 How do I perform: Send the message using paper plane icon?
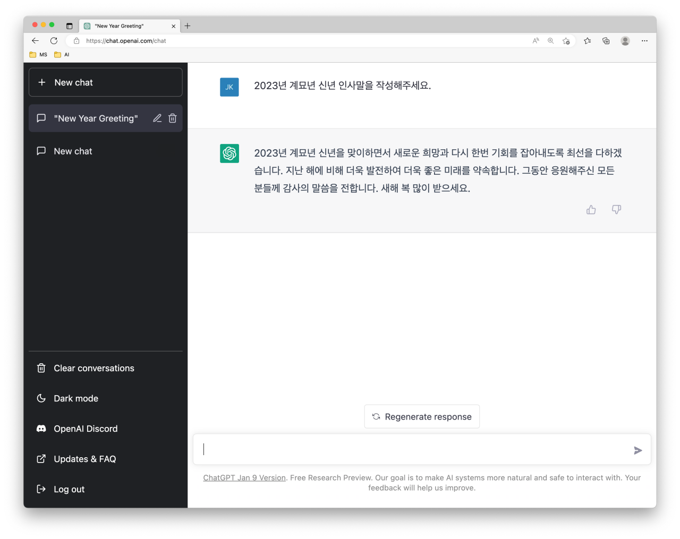(x=638, y=450)
